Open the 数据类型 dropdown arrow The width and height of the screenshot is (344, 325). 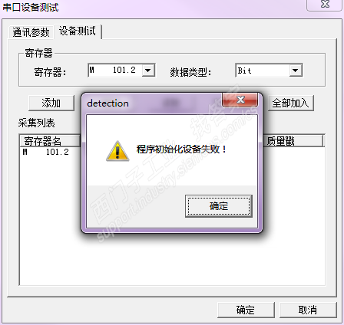click(296, 71)
